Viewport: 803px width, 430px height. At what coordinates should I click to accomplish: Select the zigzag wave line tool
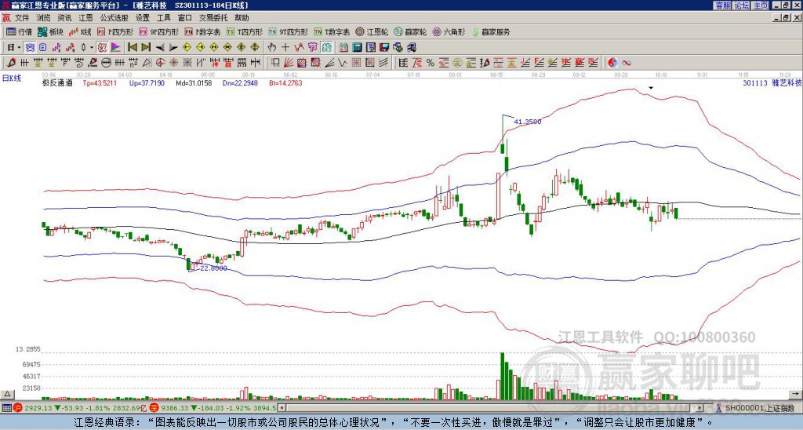(x=343, y=63)
